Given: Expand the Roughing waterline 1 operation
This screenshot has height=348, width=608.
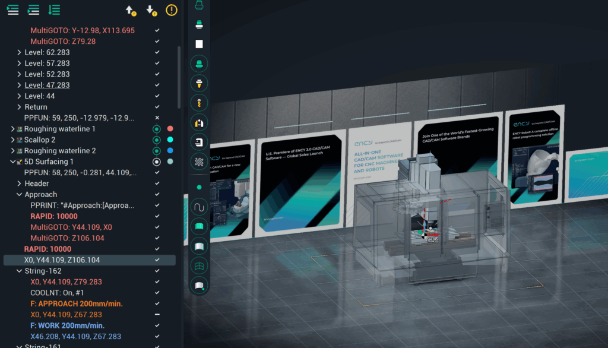Looking at the screenshot, I should 12,129.
